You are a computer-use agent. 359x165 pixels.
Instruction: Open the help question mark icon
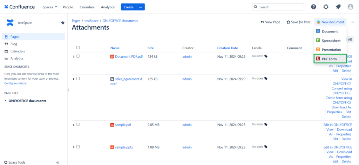313,7
